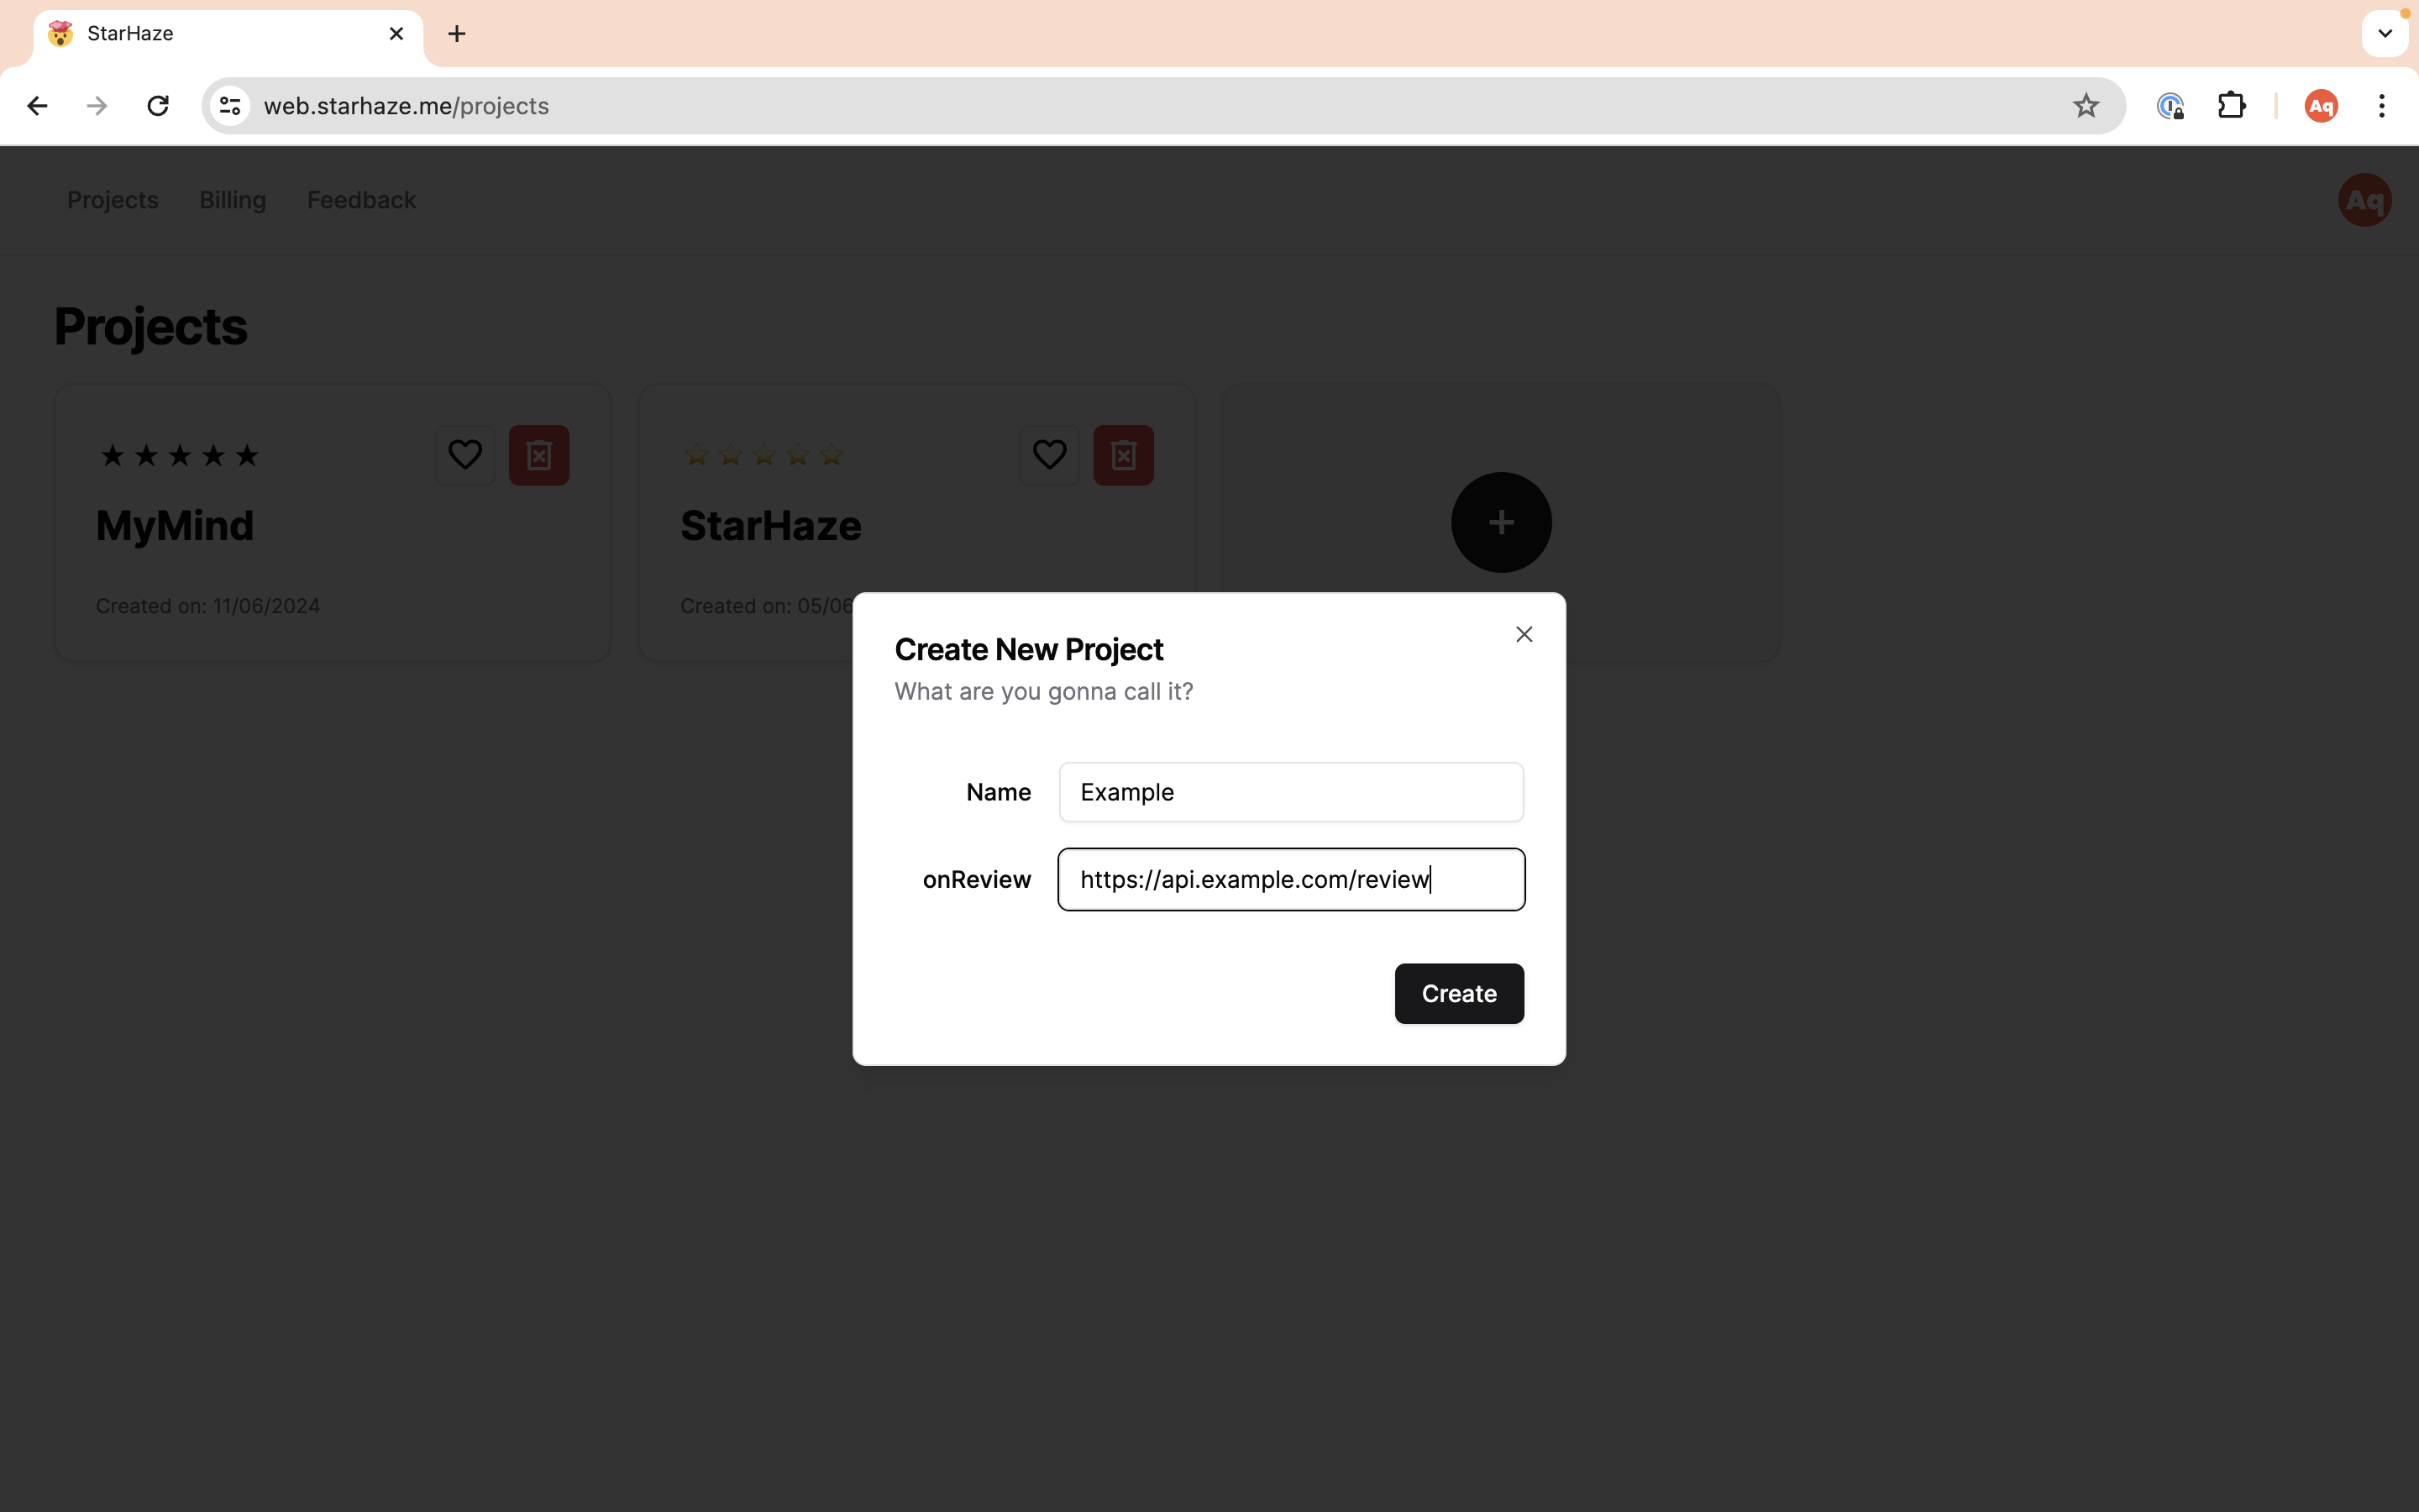
Task: Open the Projects nav link
Action: 113,200
